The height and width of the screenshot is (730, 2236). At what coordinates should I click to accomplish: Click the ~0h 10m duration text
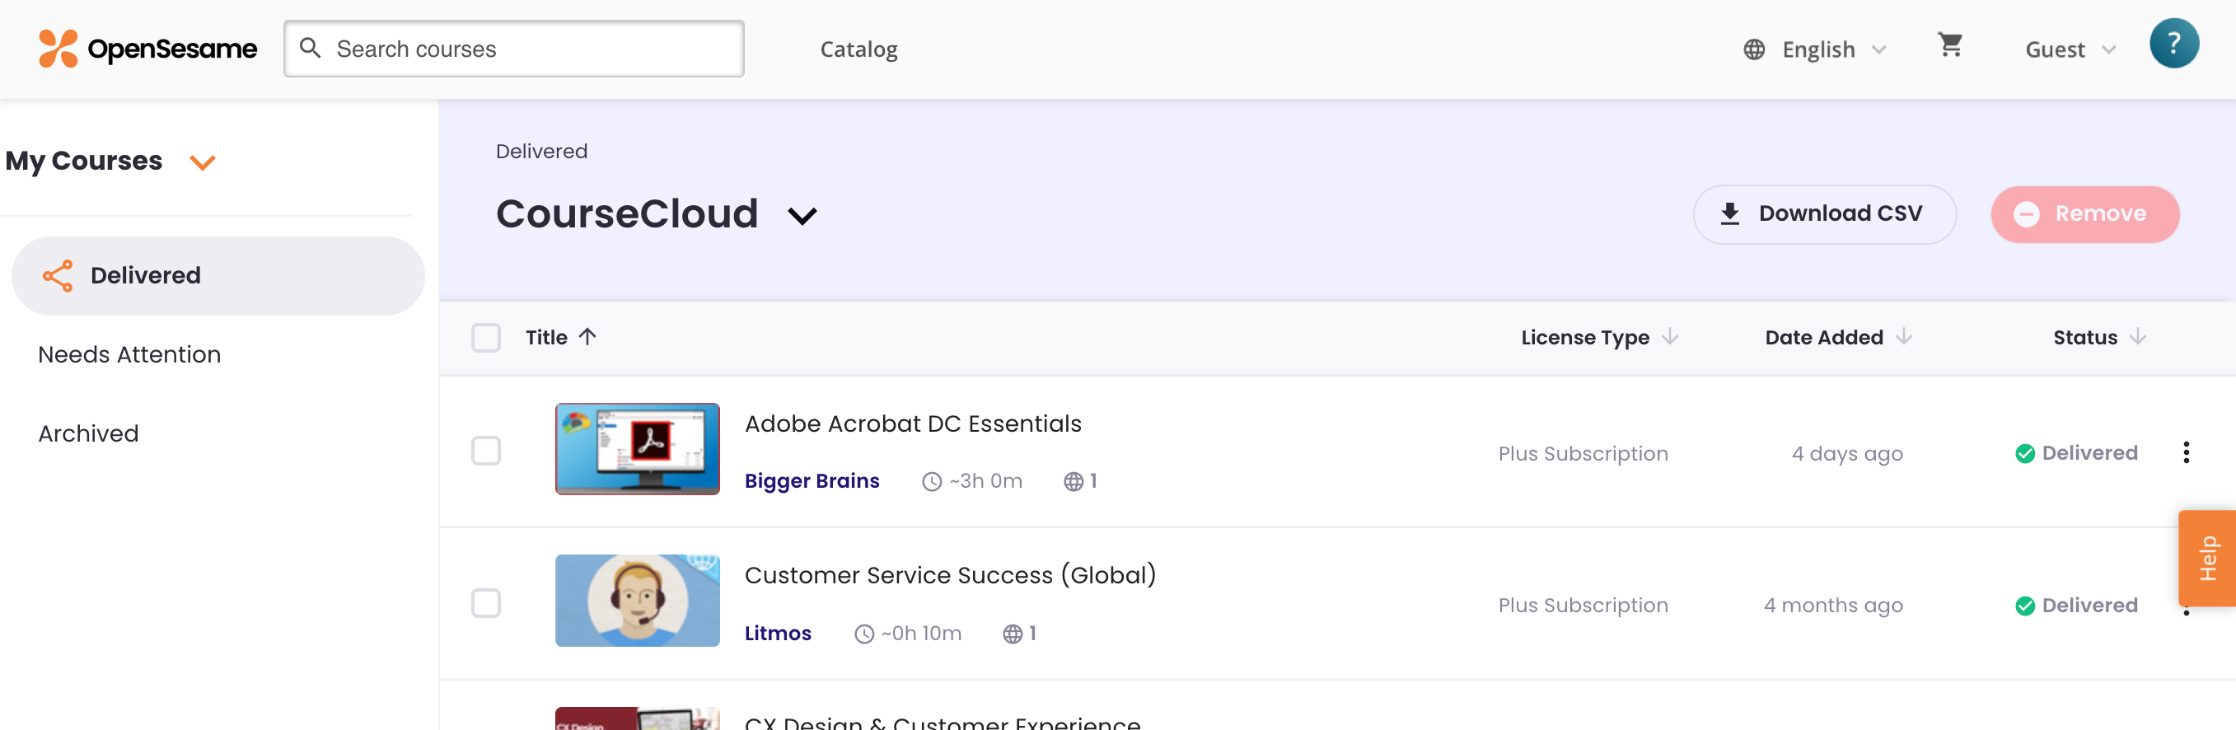pyautogui.click(x=922, y=634)
